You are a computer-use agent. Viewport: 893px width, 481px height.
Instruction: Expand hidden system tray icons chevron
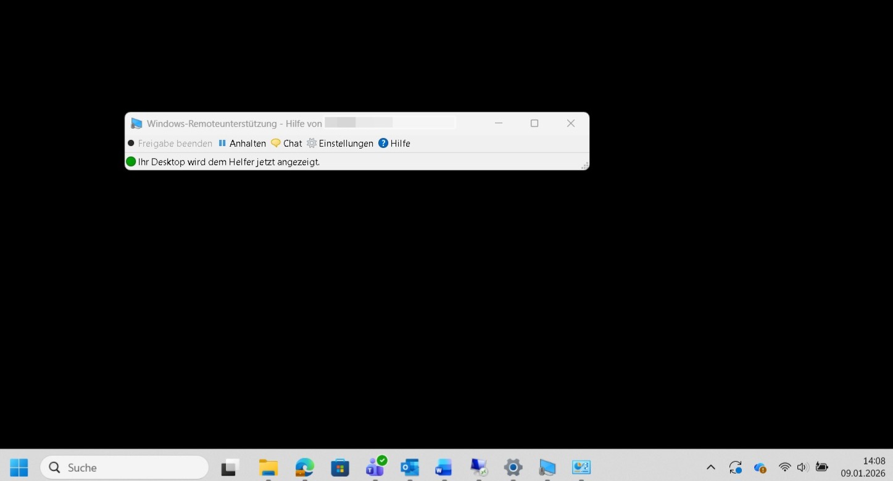710,467
